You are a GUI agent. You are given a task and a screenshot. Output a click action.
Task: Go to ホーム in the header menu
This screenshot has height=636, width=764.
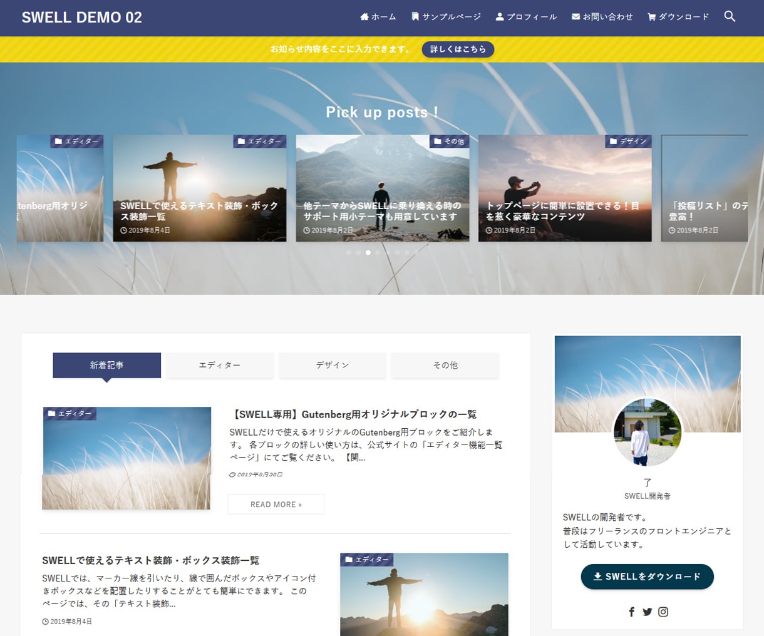pos(378,17)
